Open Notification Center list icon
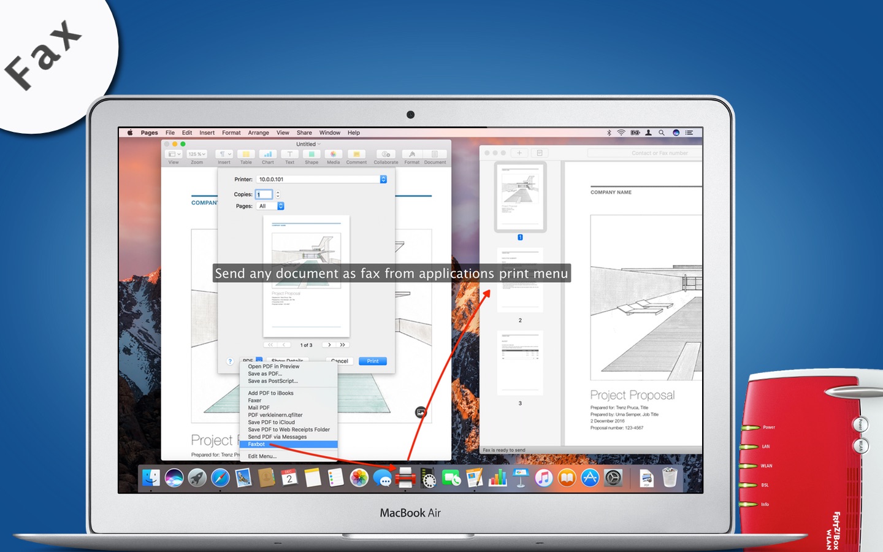The width and height of the screenshot is (883, 552). [689, 132]
